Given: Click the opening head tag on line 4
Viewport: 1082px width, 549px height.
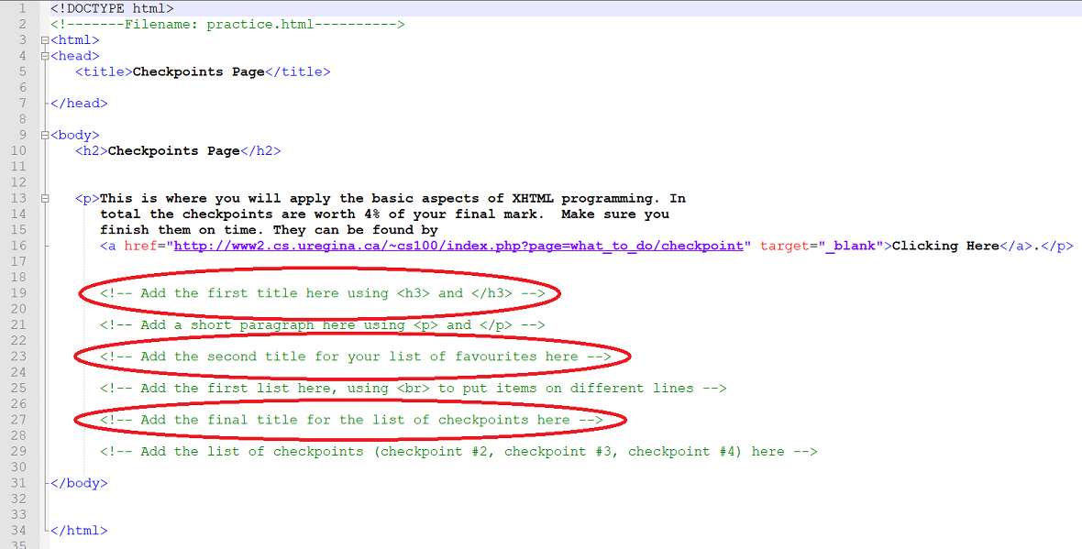Looking at the screenshot, I should click(x=74, y=57).
